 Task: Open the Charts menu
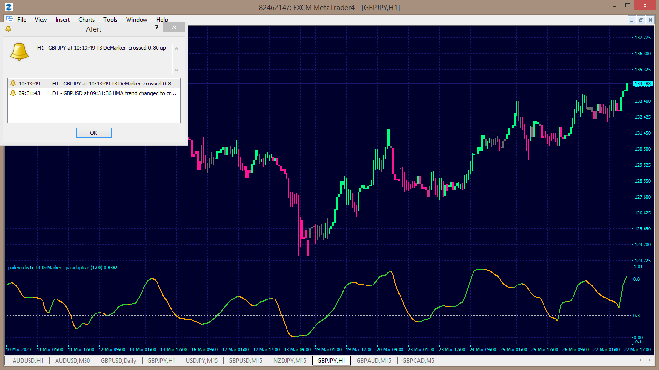[86, 20]
